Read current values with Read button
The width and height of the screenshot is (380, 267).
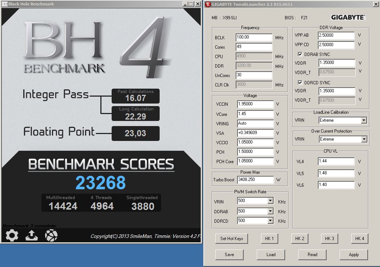pyautogui.click(x=312, y=255)
